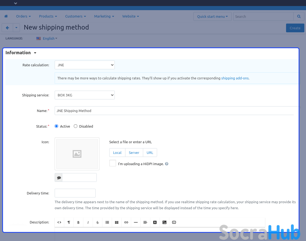Viewport: 306px width, 241px height.
Task: Click the search magnifier icon button
Action: (x=299, y=16)
